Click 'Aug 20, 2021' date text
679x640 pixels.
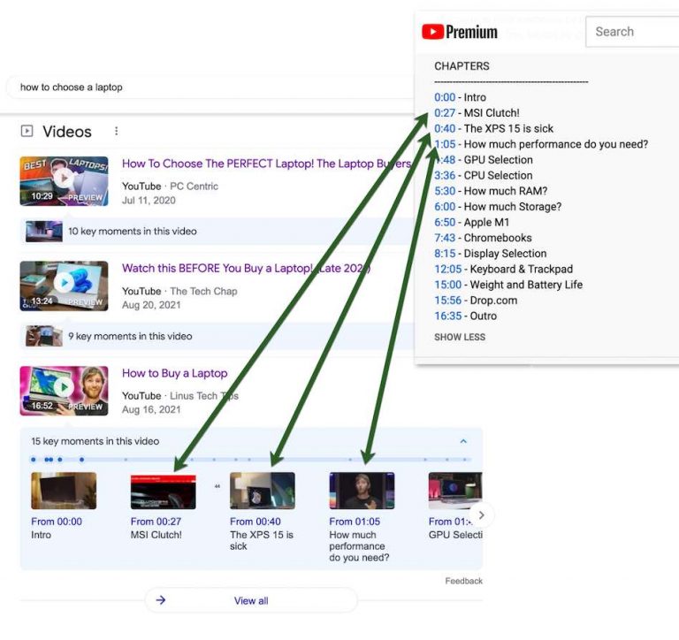pos(151,305)
